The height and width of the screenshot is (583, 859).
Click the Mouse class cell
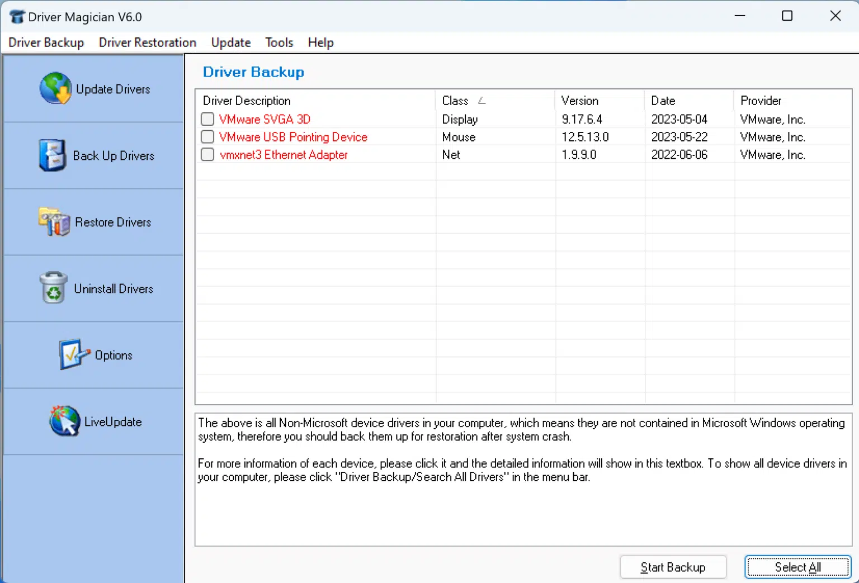(459, 137)
